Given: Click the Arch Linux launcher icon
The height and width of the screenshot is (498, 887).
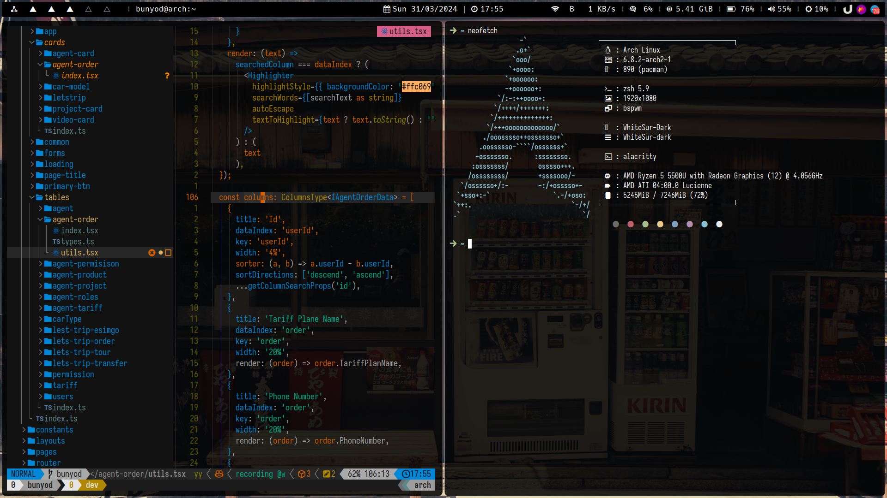Looking at the screenshot, I should [14, 9].
